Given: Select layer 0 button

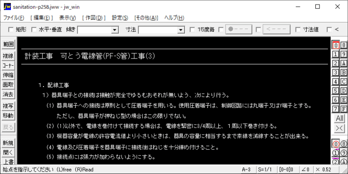Looking at the screenshot, I should click(x=336, y=45).
